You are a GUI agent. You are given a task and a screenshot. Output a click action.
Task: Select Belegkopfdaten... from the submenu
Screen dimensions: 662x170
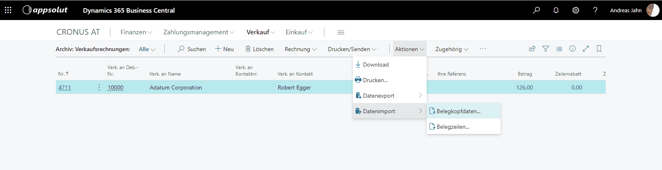pyautogui.click(x=458, y=111)
